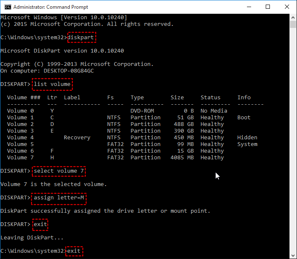Screen dimensions: 297x259
Task: Click 'Volume 1' row label
Action: point(20,117)
